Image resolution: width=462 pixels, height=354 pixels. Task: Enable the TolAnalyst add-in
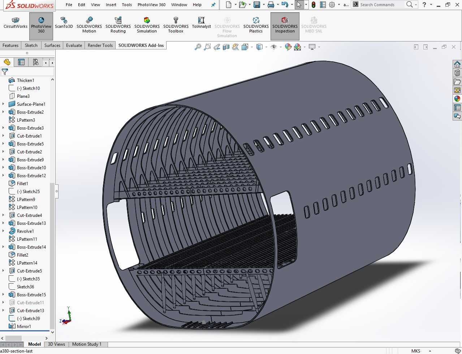pos(202,23)
